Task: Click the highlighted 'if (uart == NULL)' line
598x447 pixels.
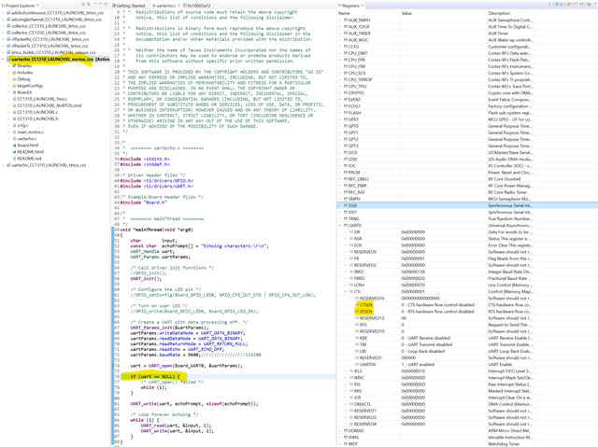Action: (x=155, y=377)
